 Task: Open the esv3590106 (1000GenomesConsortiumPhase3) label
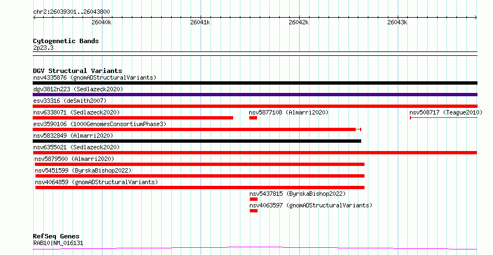coord(100,124)
